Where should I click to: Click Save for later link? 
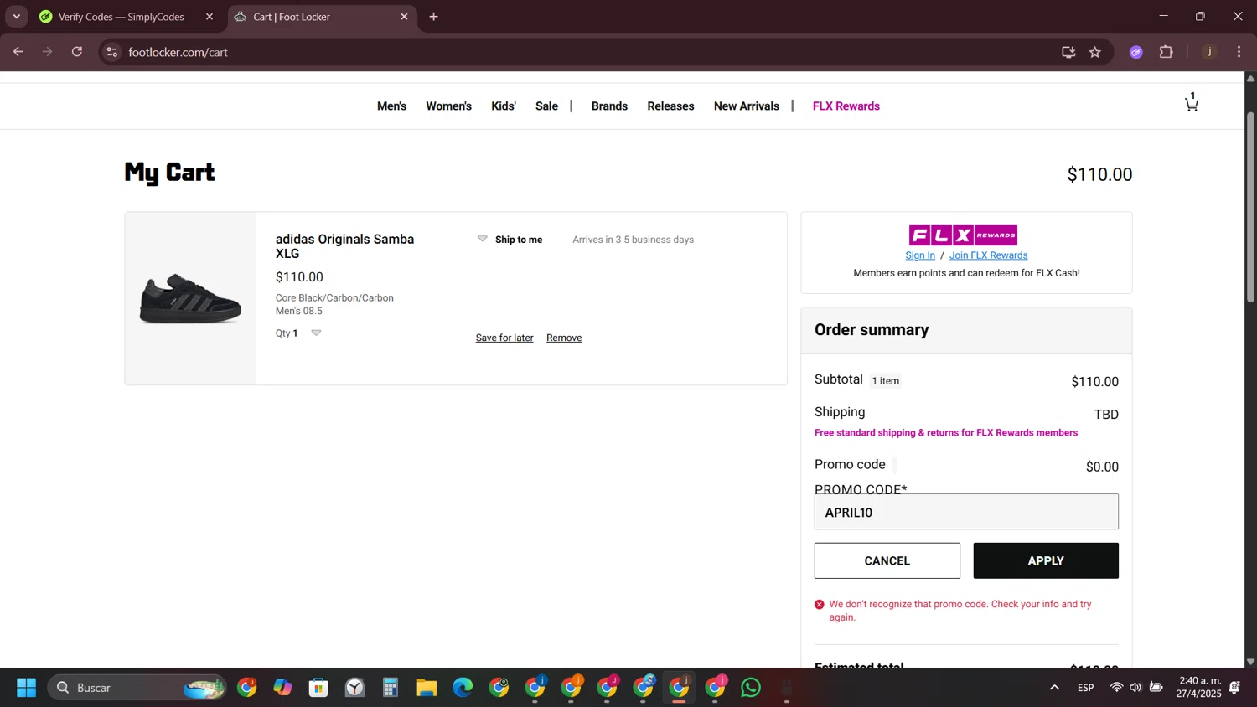coord(504,338)
